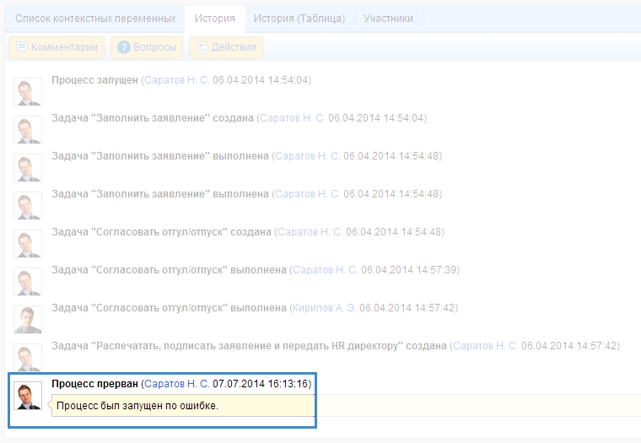Click the Процесс прерван heading
Viewport: 641px width, 443px height.
click(94, 384)
